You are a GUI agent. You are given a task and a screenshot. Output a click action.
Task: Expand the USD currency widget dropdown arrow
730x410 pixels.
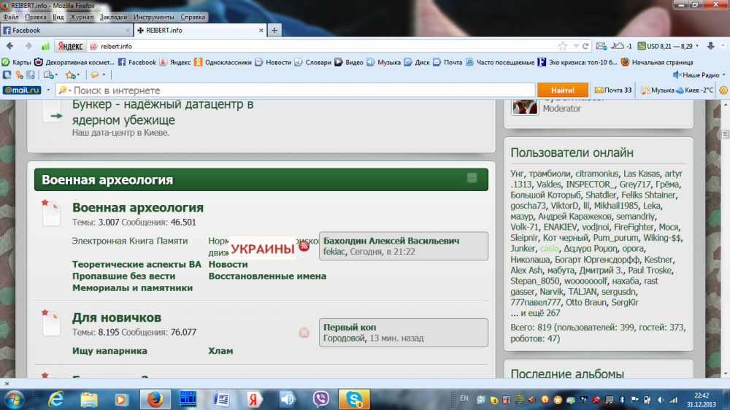697,46
